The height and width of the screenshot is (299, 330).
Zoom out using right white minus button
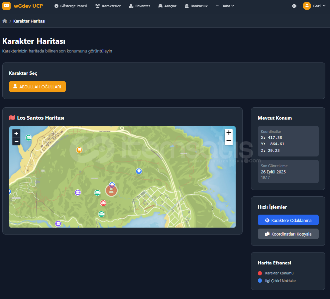(229, 141)
